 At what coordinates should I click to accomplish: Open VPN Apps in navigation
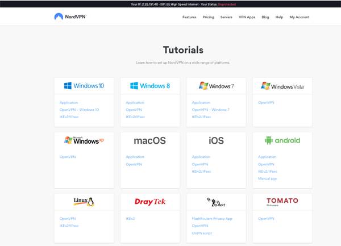pyautogui.click(x=247, y=17)
